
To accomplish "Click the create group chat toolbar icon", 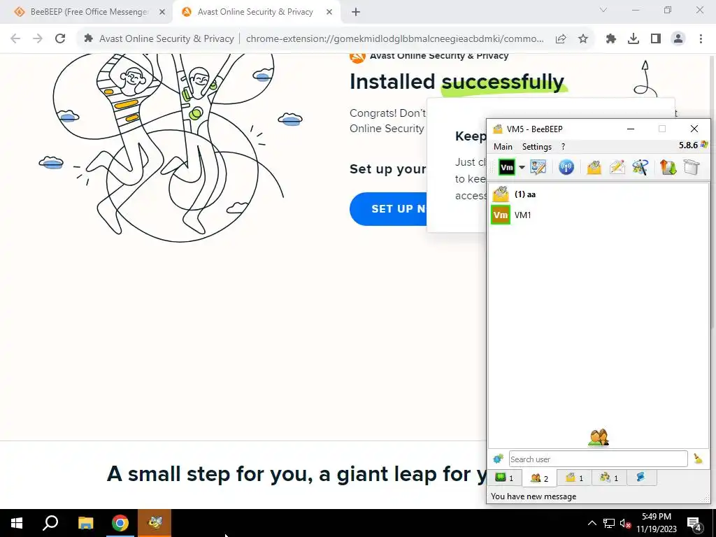I will tap(640, 167).
